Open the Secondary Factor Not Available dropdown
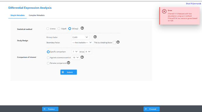This screenshot has height=112, width=202. [x=82, y=42]
